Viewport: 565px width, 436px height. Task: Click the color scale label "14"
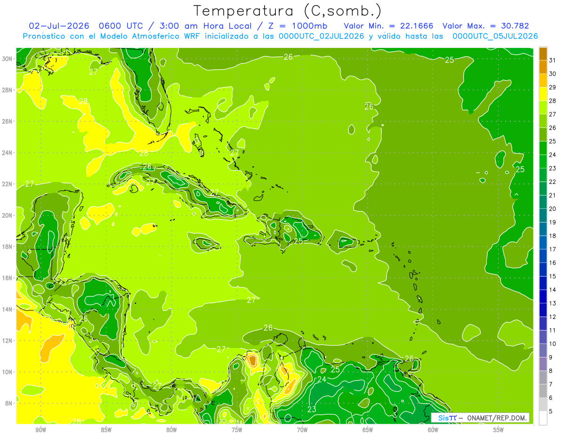tap(553, 289)
